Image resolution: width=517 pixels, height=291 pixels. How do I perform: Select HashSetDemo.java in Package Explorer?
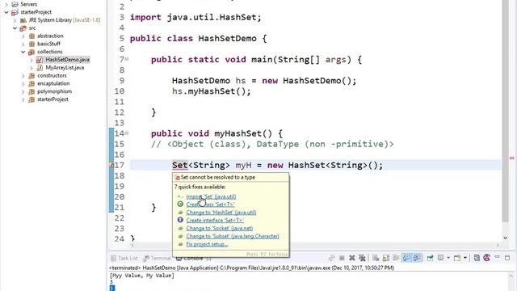point(67,60)
